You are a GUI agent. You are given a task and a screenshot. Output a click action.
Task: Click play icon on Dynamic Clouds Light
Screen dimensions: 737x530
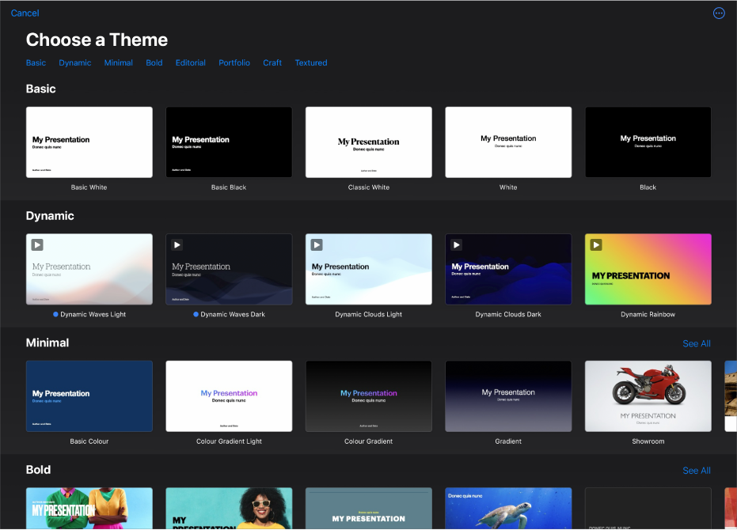tap(317, 245)
